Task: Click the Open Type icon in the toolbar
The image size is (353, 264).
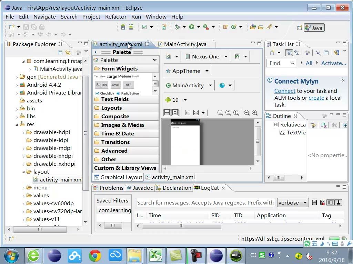Action: (x=253, y=27)
